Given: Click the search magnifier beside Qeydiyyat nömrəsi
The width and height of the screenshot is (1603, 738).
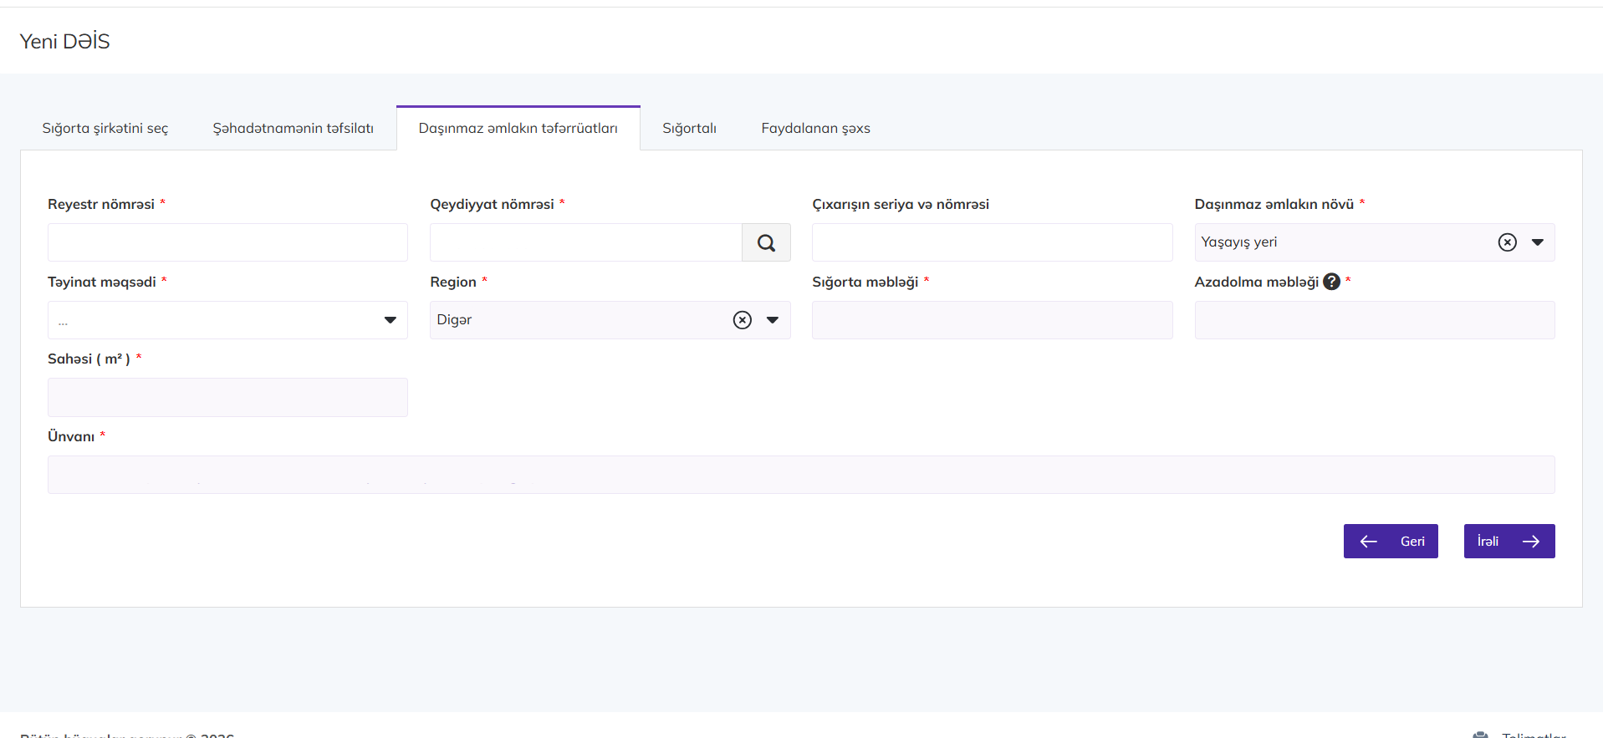Looking at the screenshot, I should [766, 242].
